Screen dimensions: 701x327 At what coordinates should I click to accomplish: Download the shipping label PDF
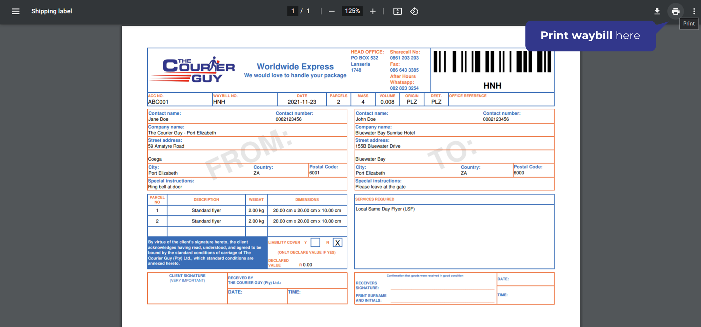coord(657,11)
